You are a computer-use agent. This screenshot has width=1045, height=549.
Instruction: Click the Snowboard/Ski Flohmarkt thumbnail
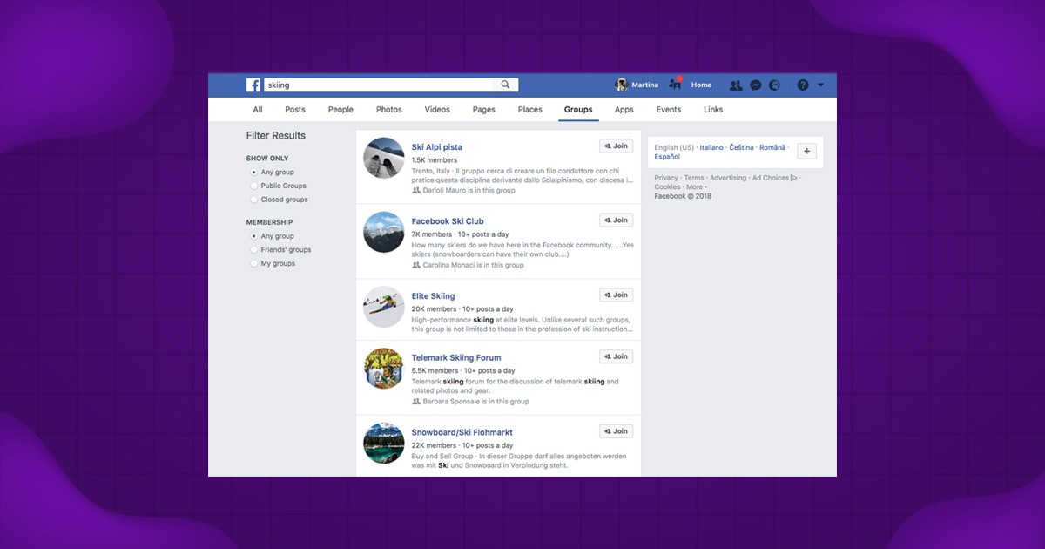[x=384, y=444]
